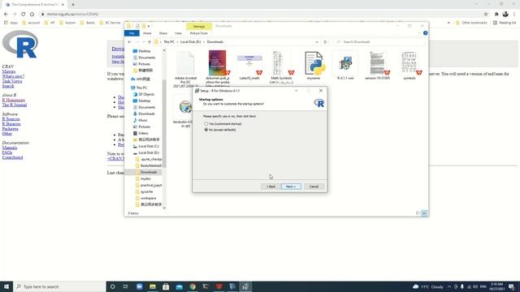Select the highlighted Downloads folder in tree
Screen dimensions: 520x292
coord(148,172)
